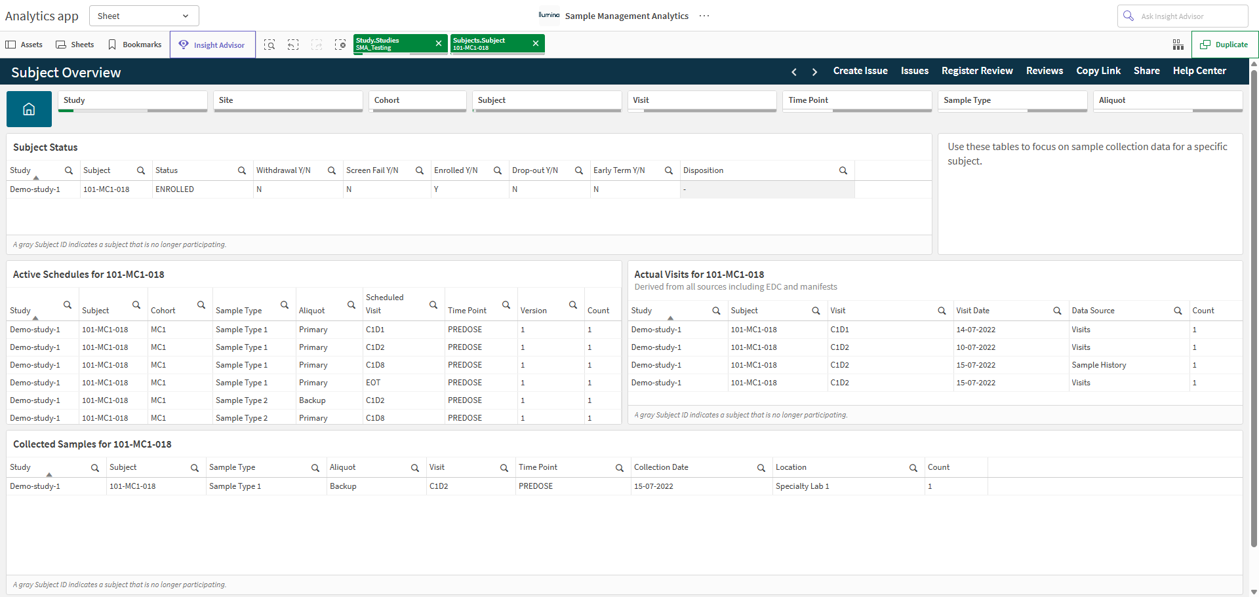Focus the Ask Insight Advisor search field

pos(1183,16)
